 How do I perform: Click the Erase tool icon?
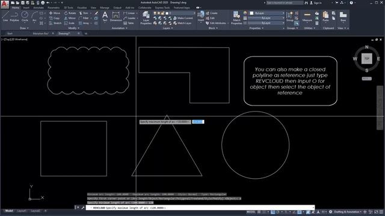point(96,13)
